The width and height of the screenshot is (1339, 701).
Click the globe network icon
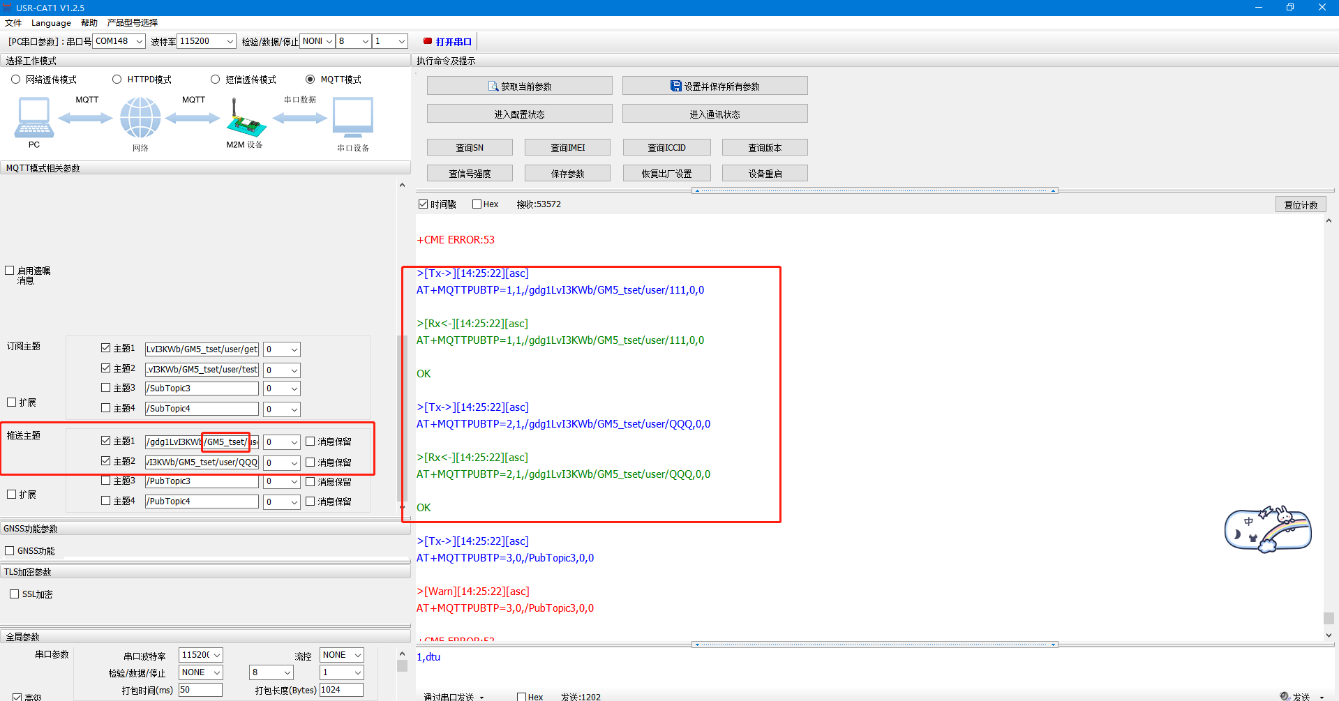click(x=140, y=117)
